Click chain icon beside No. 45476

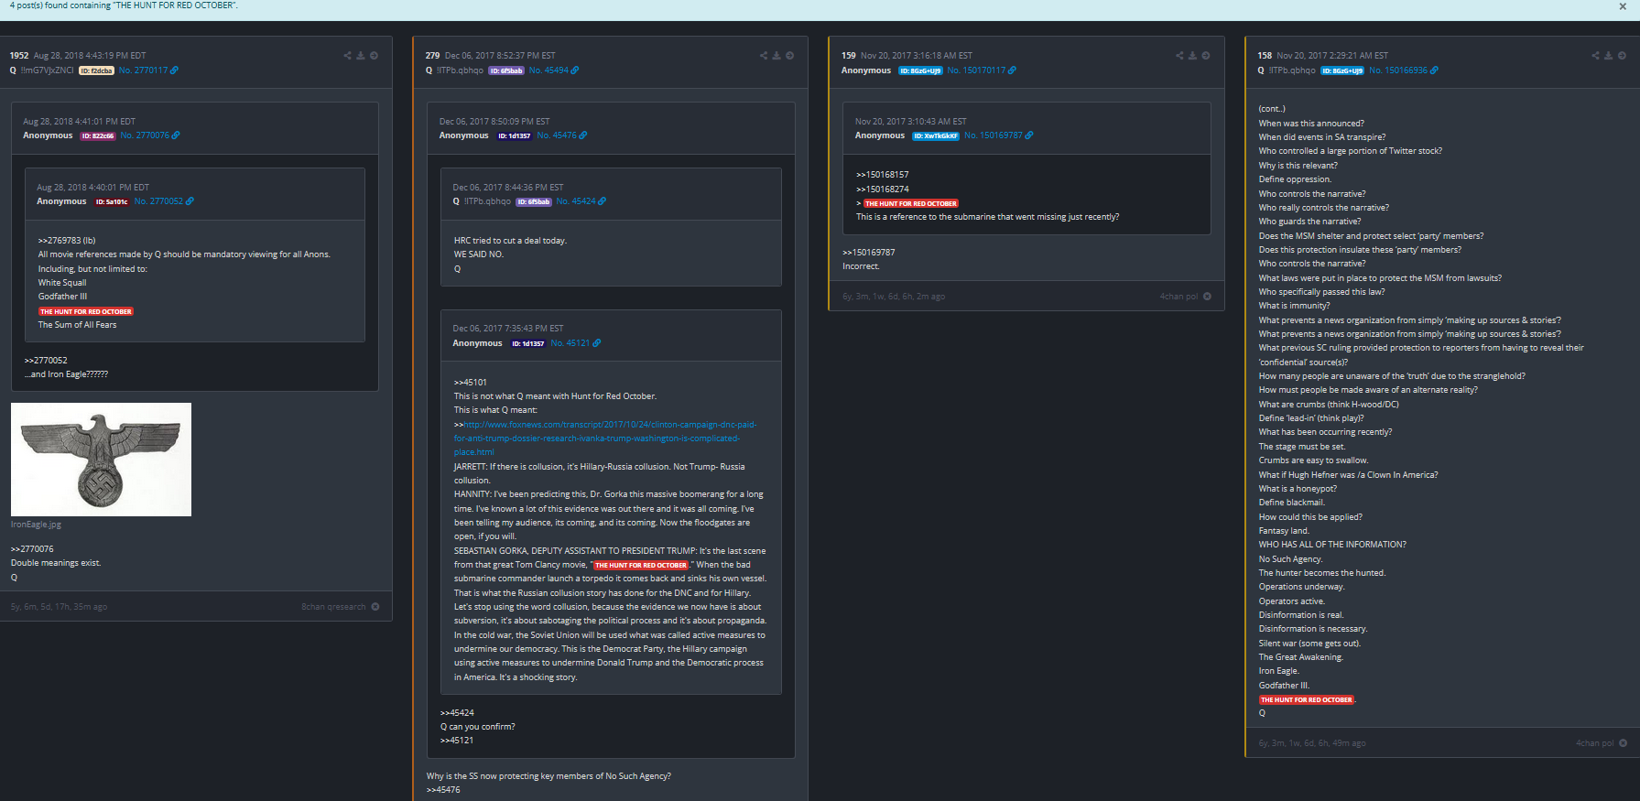(583, 135)
